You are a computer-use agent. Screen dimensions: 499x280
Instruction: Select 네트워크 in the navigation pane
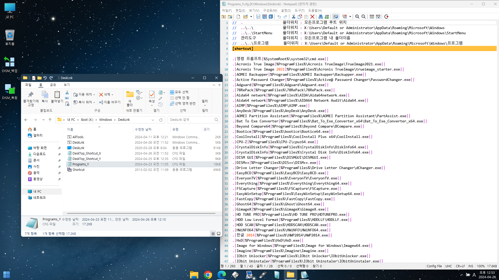pyautogui.click(x=39, y=198)
